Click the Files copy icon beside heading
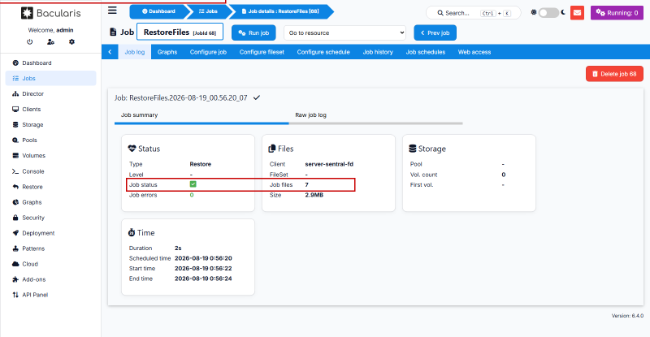The image size is (650, 337). (272, 149)
